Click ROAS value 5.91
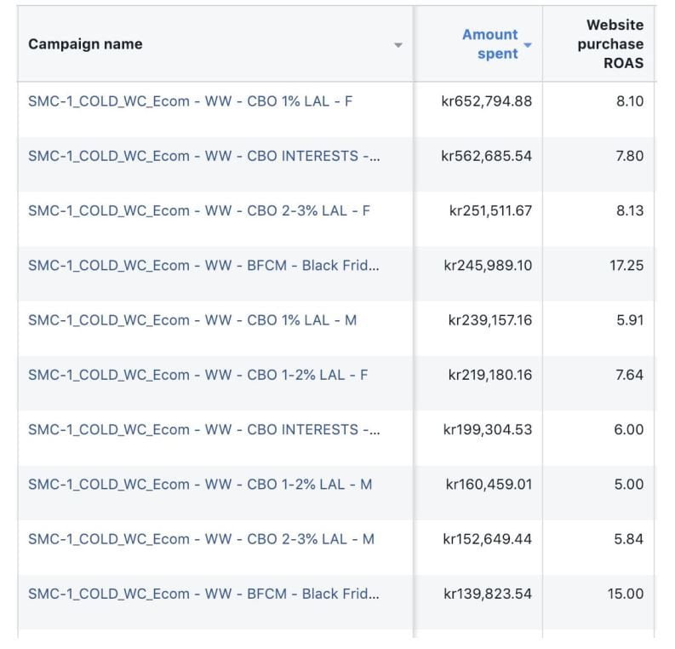675x649 pixels. coord(630,320)
